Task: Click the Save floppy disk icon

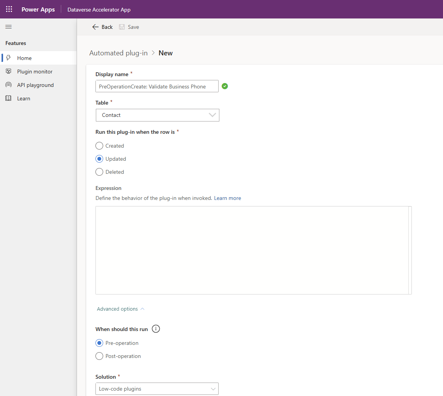Action: click(122, 27)
